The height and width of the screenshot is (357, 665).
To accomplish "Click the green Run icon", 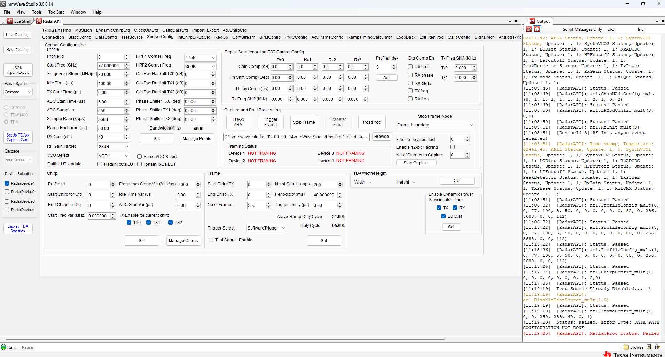I will [x=4, y=347].
